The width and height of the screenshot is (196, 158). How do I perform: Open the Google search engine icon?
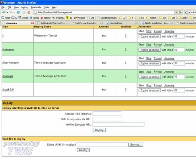coord(186,13)
